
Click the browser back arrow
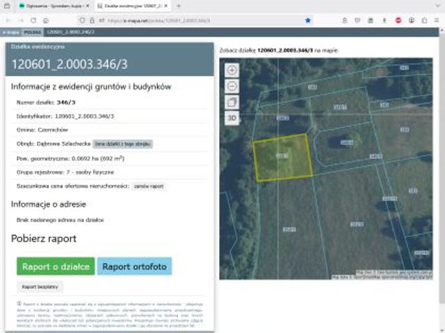pyautogui.click(x=8, y=20)
